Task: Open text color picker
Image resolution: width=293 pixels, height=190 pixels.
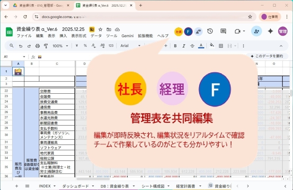Action: click(201, 46)
